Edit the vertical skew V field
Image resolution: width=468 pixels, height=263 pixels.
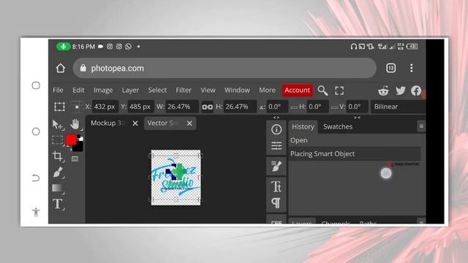[357, 107]
